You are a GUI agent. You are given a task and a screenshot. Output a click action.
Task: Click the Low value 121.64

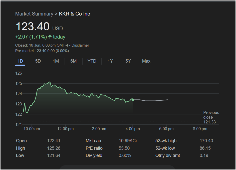54,155
